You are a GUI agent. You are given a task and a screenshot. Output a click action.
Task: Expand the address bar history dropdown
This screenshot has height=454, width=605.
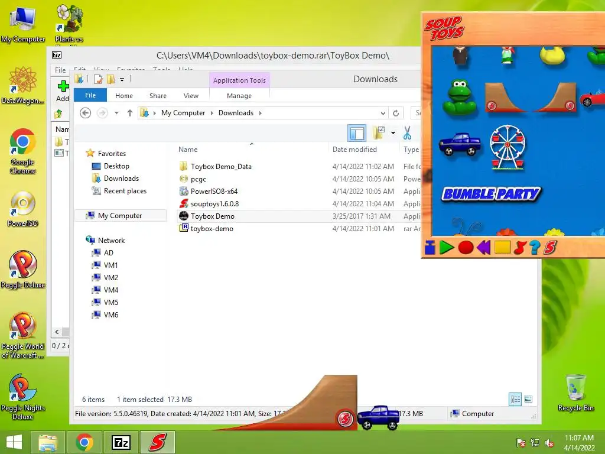383,113
